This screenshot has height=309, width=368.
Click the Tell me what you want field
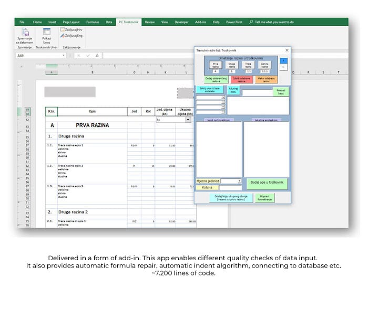[274, 22]
